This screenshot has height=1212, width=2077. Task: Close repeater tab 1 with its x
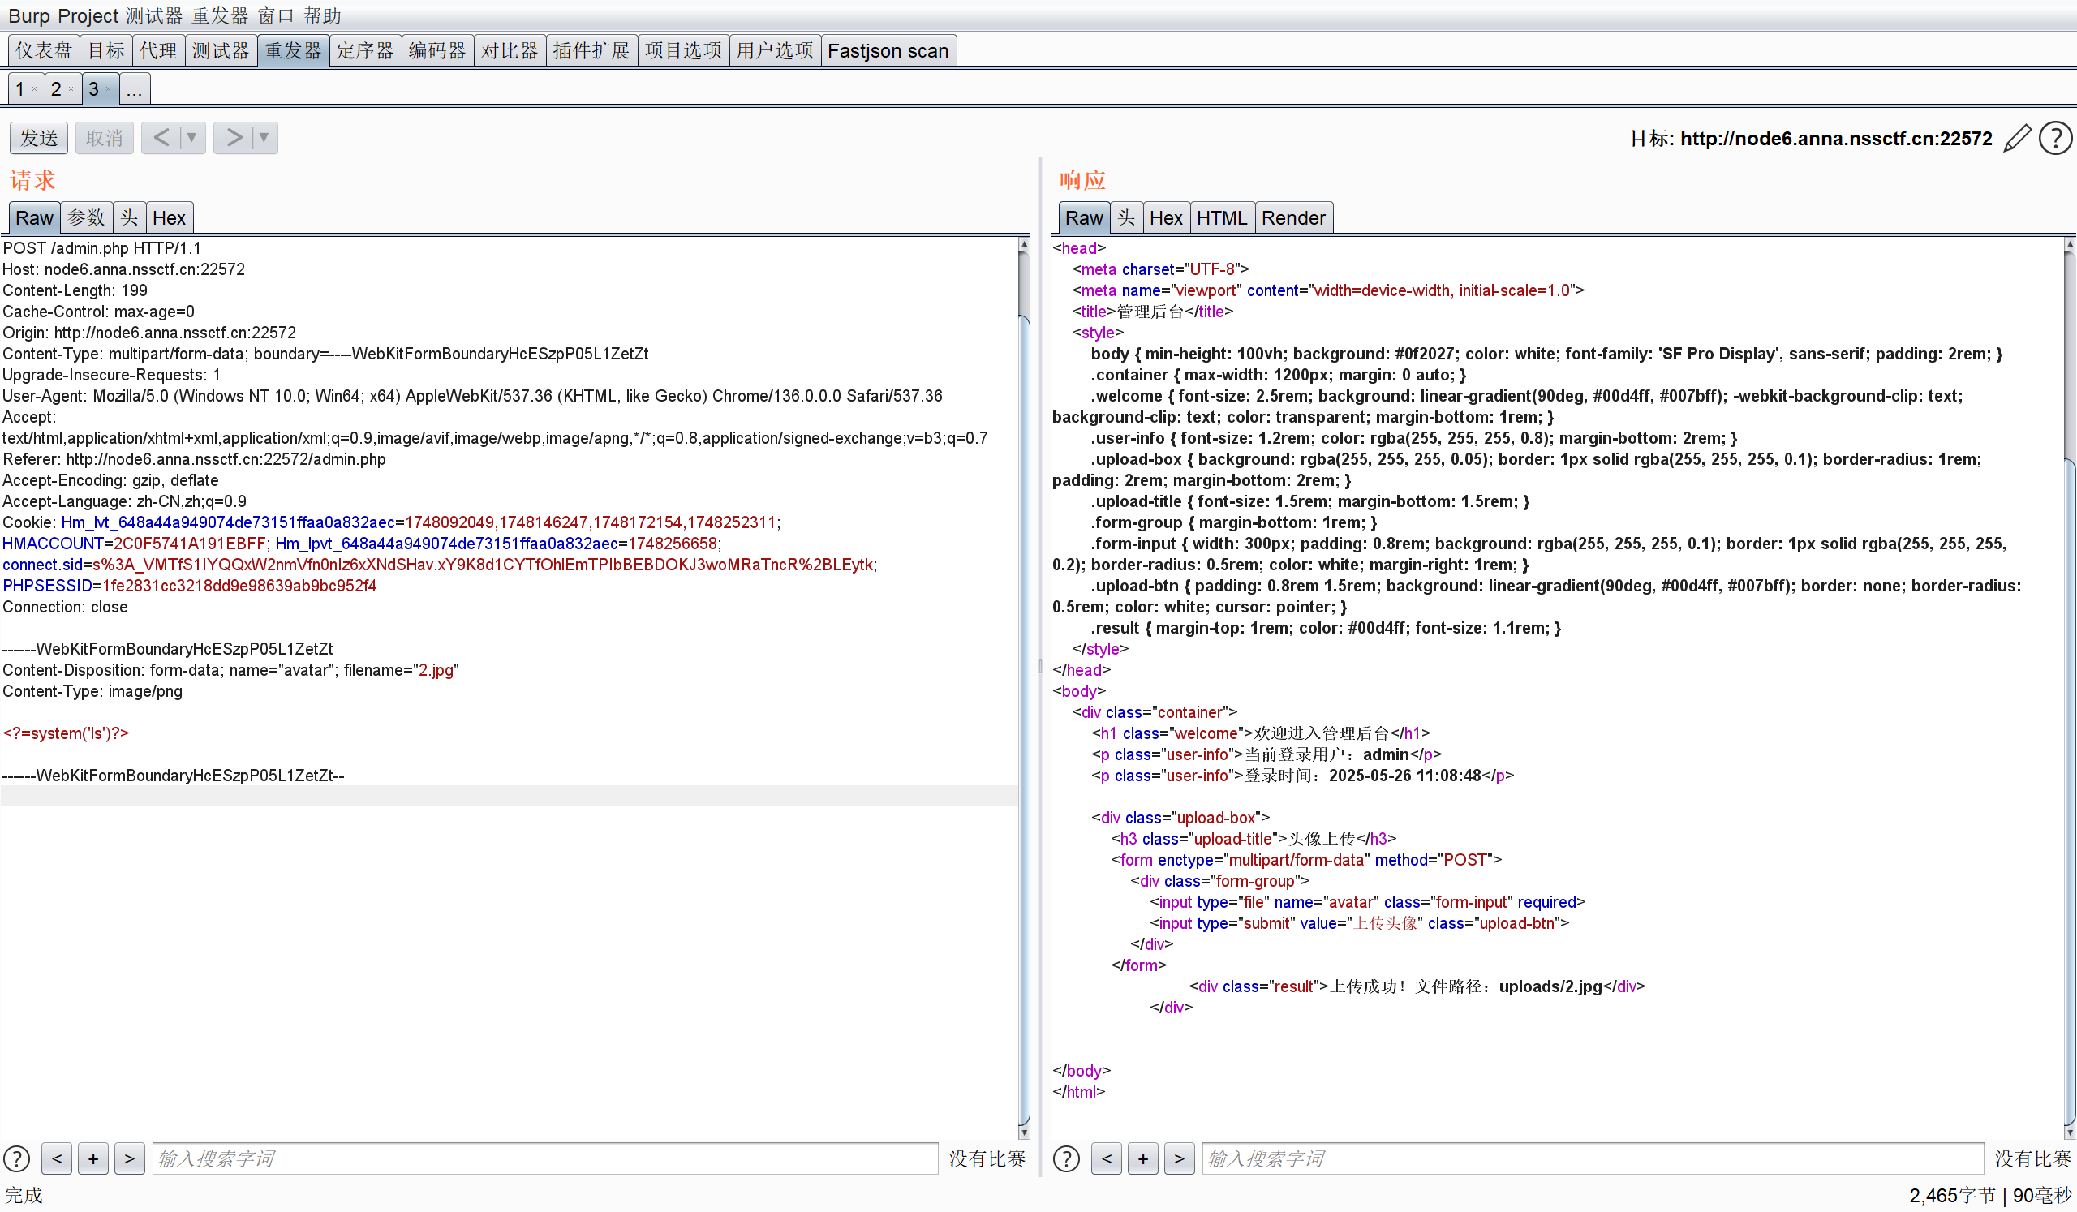[x=34, y=89]
